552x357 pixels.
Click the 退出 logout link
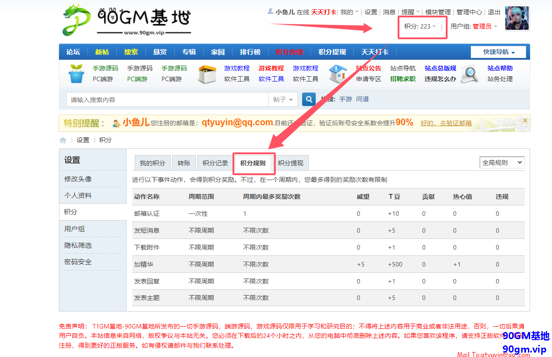pyautogui.click(x=494, y=12)
